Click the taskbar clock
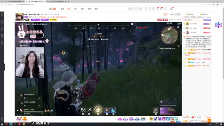This screenshot has width=224, height=126. point(216,124)
